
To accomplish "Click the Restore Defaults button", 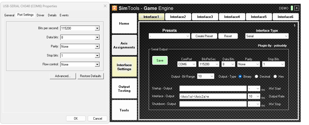I will 91,76.
